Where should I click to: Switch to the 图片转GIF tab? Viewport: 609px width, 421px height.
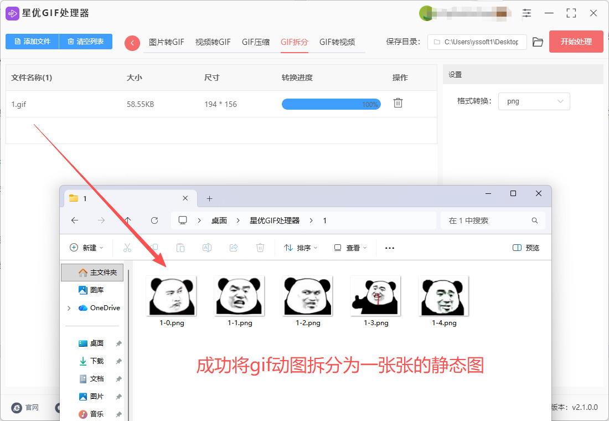pyautogui.click(x=166, y=42)
